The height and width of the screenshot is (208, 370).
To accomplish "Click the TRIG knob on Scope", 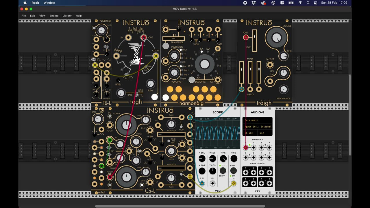I will (x=234, y=158).
